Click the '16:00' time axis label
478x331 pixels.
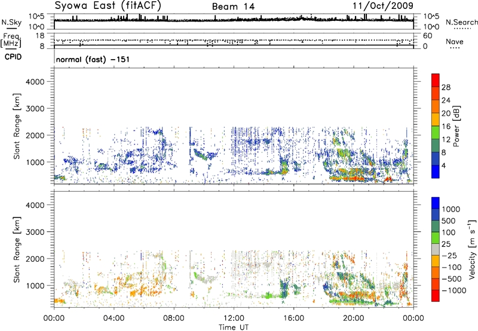tap(293, 318)
